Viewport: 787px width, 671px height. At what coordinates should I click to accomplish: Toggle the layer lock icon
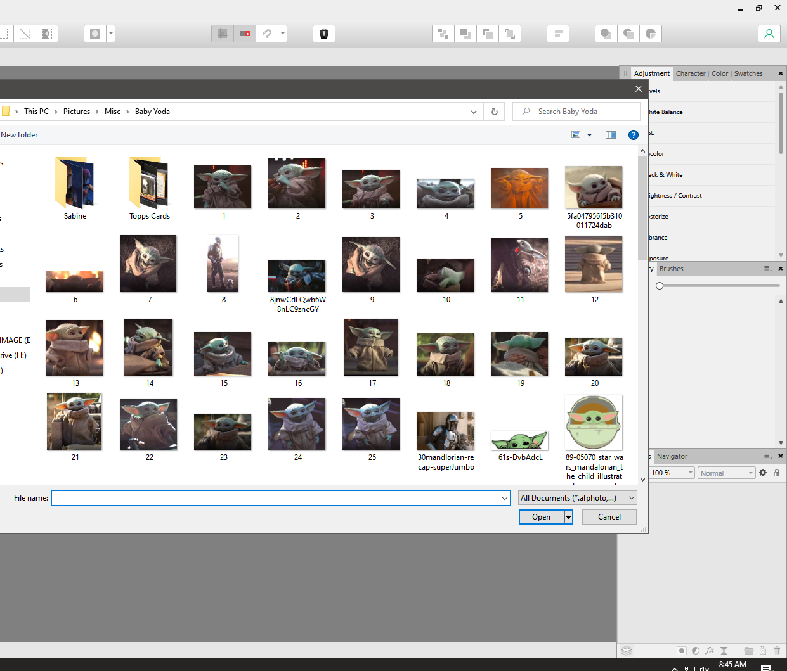(777, 473)
